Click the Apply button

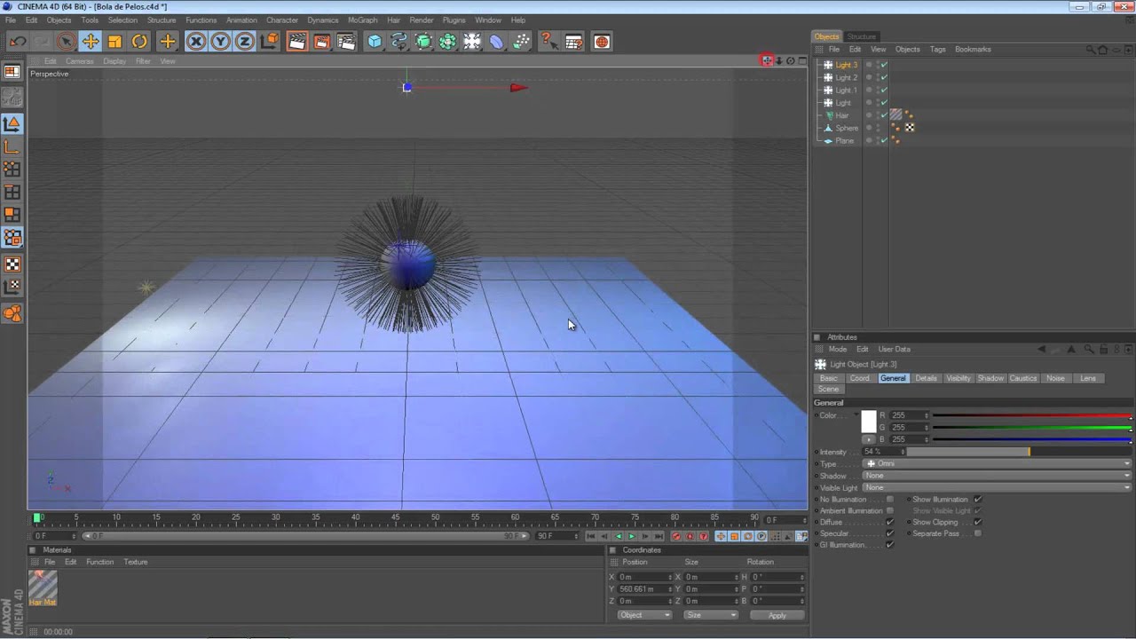(777, 615)
